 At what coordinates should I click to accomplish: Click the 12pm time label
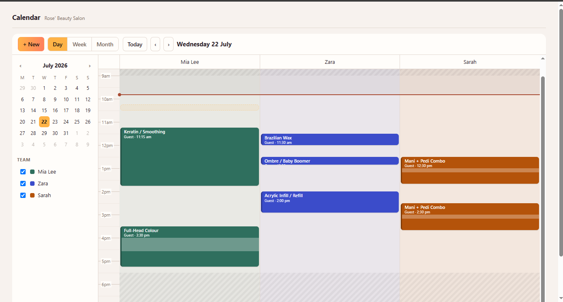(107, 146)
